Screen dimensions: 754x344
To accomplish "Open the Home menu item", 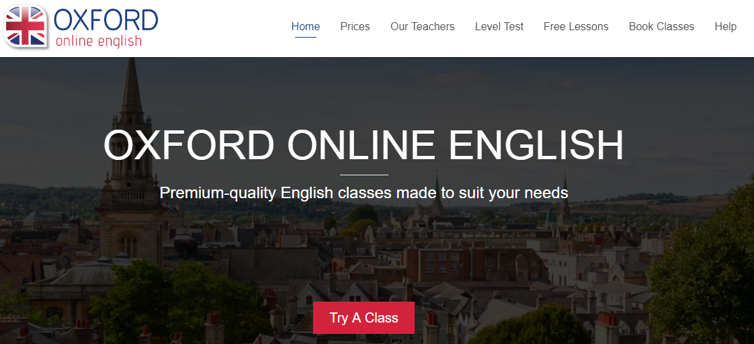I will [x=305, y=27].
